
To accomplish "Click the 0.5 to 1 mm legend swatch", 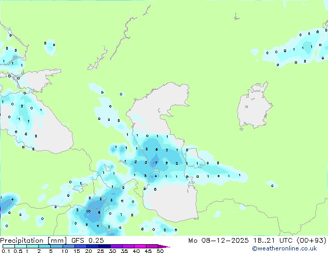I will click(x=21, y=246).
